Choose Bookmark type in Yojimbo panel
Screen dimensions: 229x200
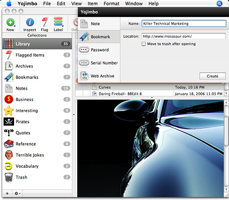click(99, 37)
